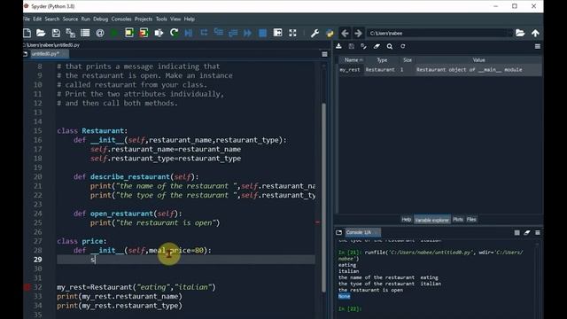Switch to the Variable explorer tab
Image resolution: width=567 pixels, height=319 pixels.
click(431, 220)
